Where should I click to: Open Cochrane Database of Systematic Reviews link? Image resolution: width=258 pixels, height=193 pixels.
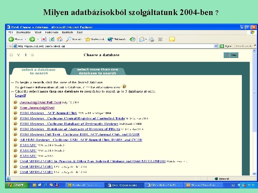click(69, 124)
